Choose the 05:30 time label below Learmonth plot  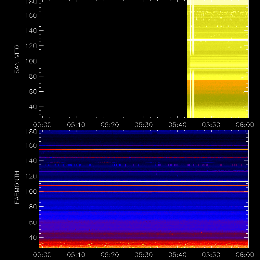(144, 255)
